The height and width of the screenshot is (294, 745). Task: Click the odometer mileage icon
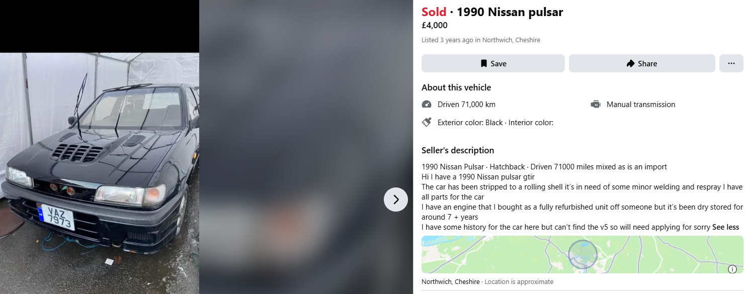[x=427, y=105]
